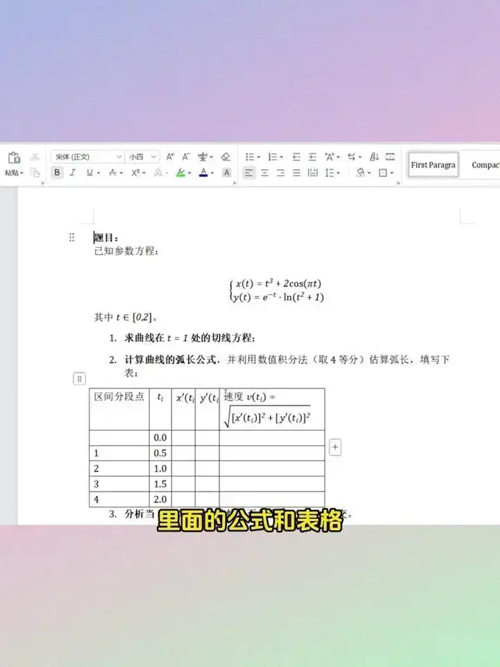
Task: Open the numbered list style dropdown arrow
Action: coord(281,158)
